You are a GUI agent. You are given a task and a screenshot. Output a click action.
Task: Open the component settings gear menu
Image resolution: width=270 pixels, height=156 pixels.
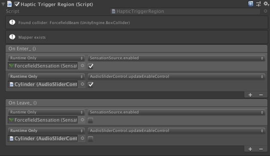coord(266,3)
